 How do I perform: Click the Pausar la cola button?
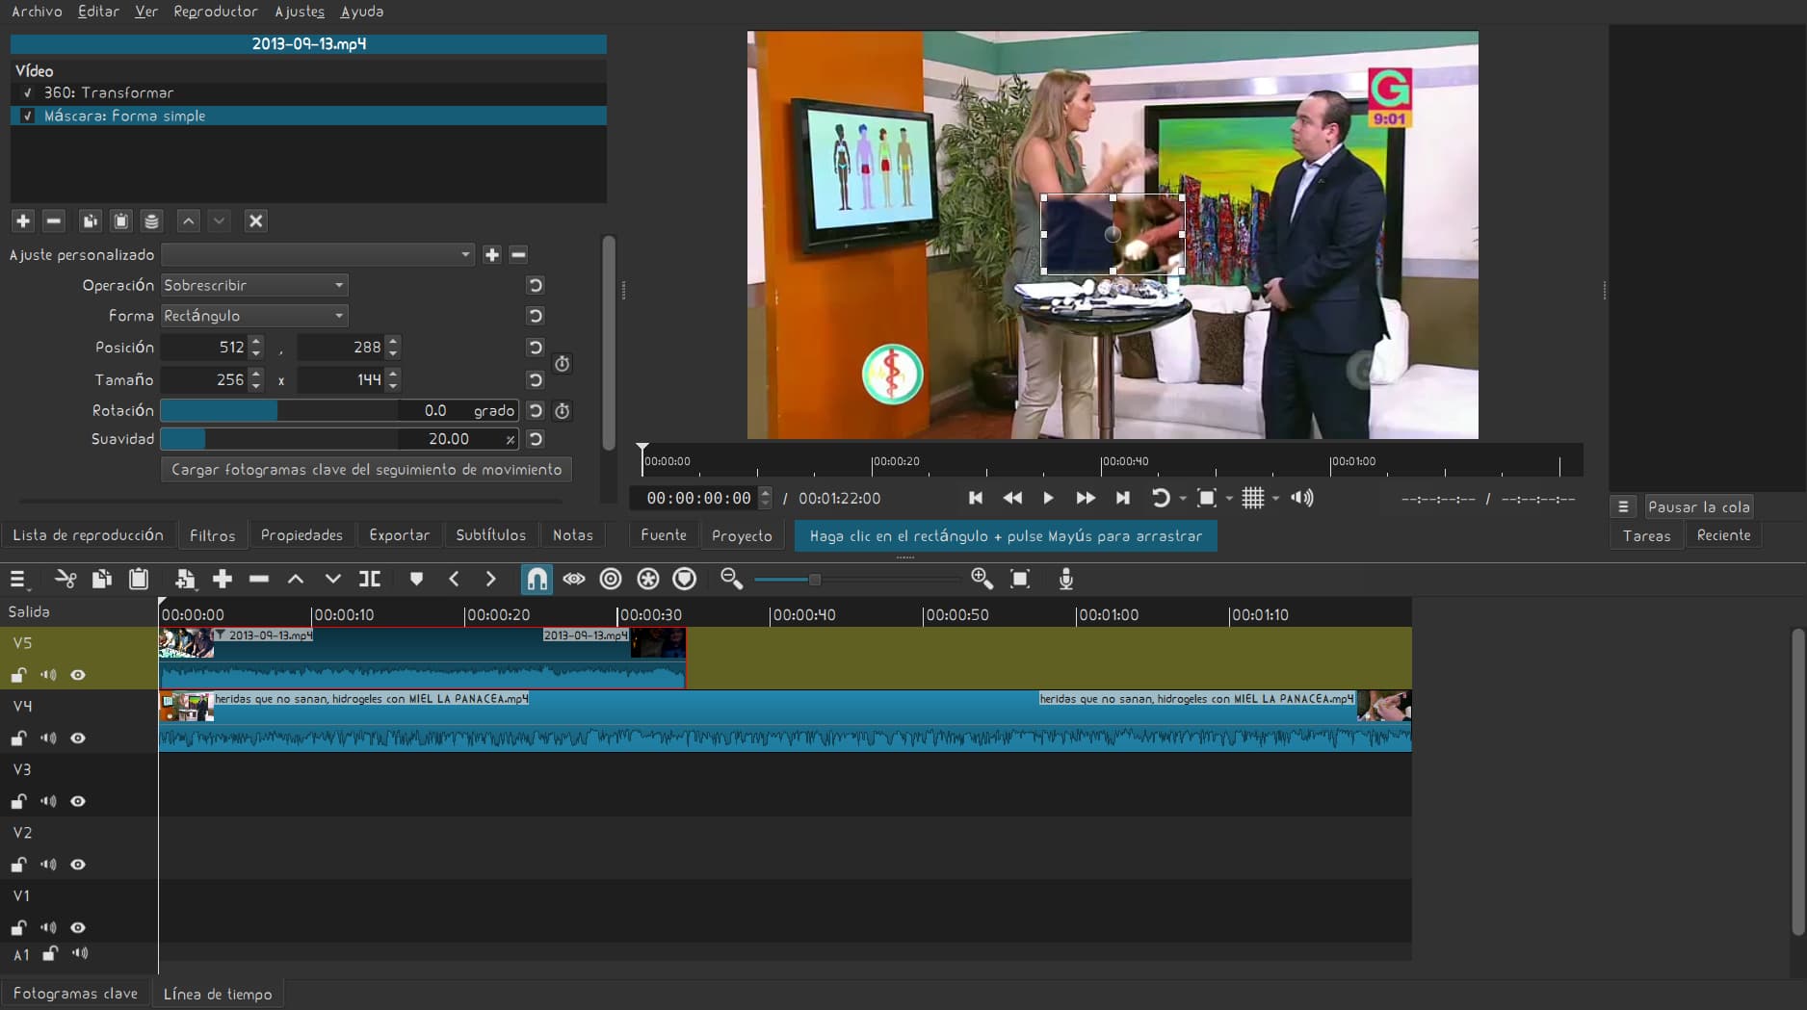(x=1698, y=507)
